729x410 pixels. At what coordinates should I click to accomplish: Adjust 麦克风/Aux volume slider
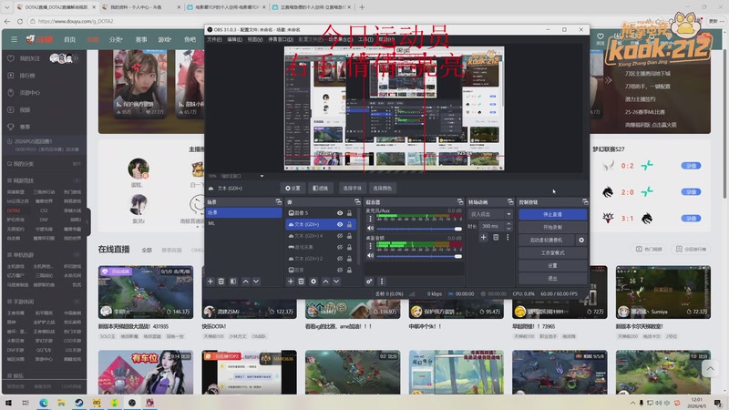pyautogui.click(x=418, y=229)
